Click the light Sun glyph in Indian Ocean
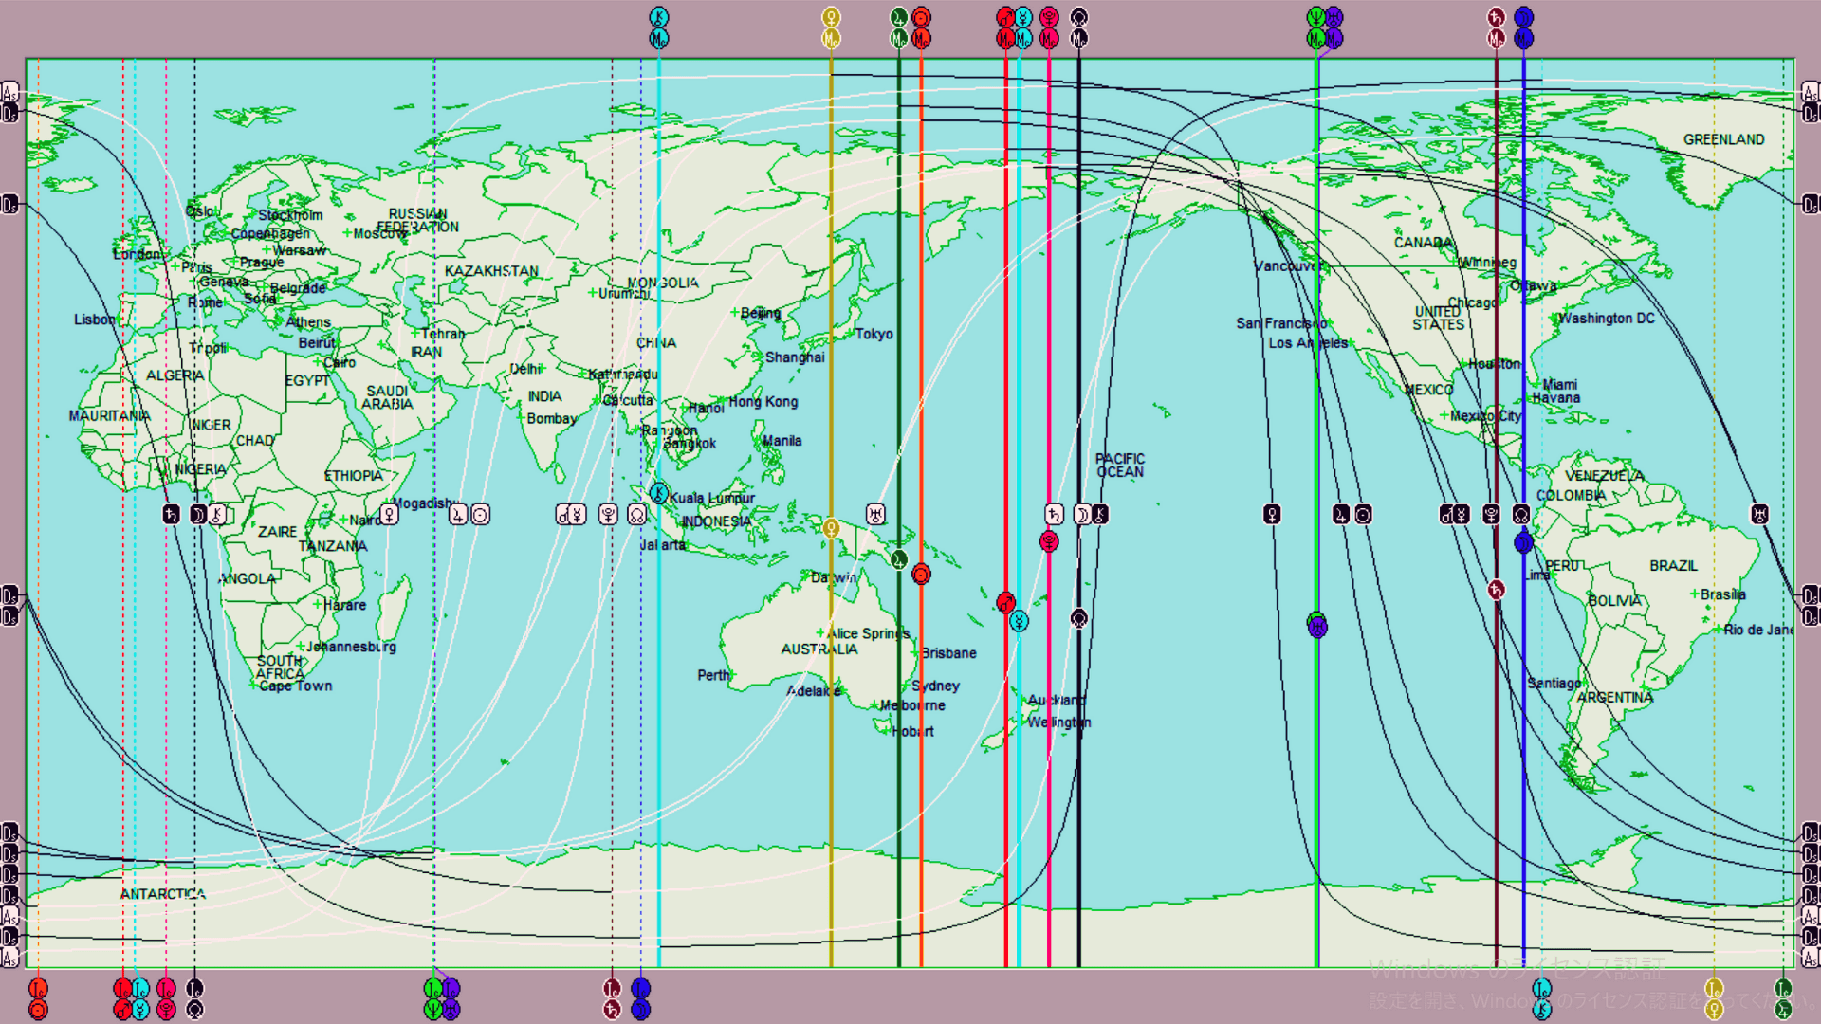 (481, 514)
